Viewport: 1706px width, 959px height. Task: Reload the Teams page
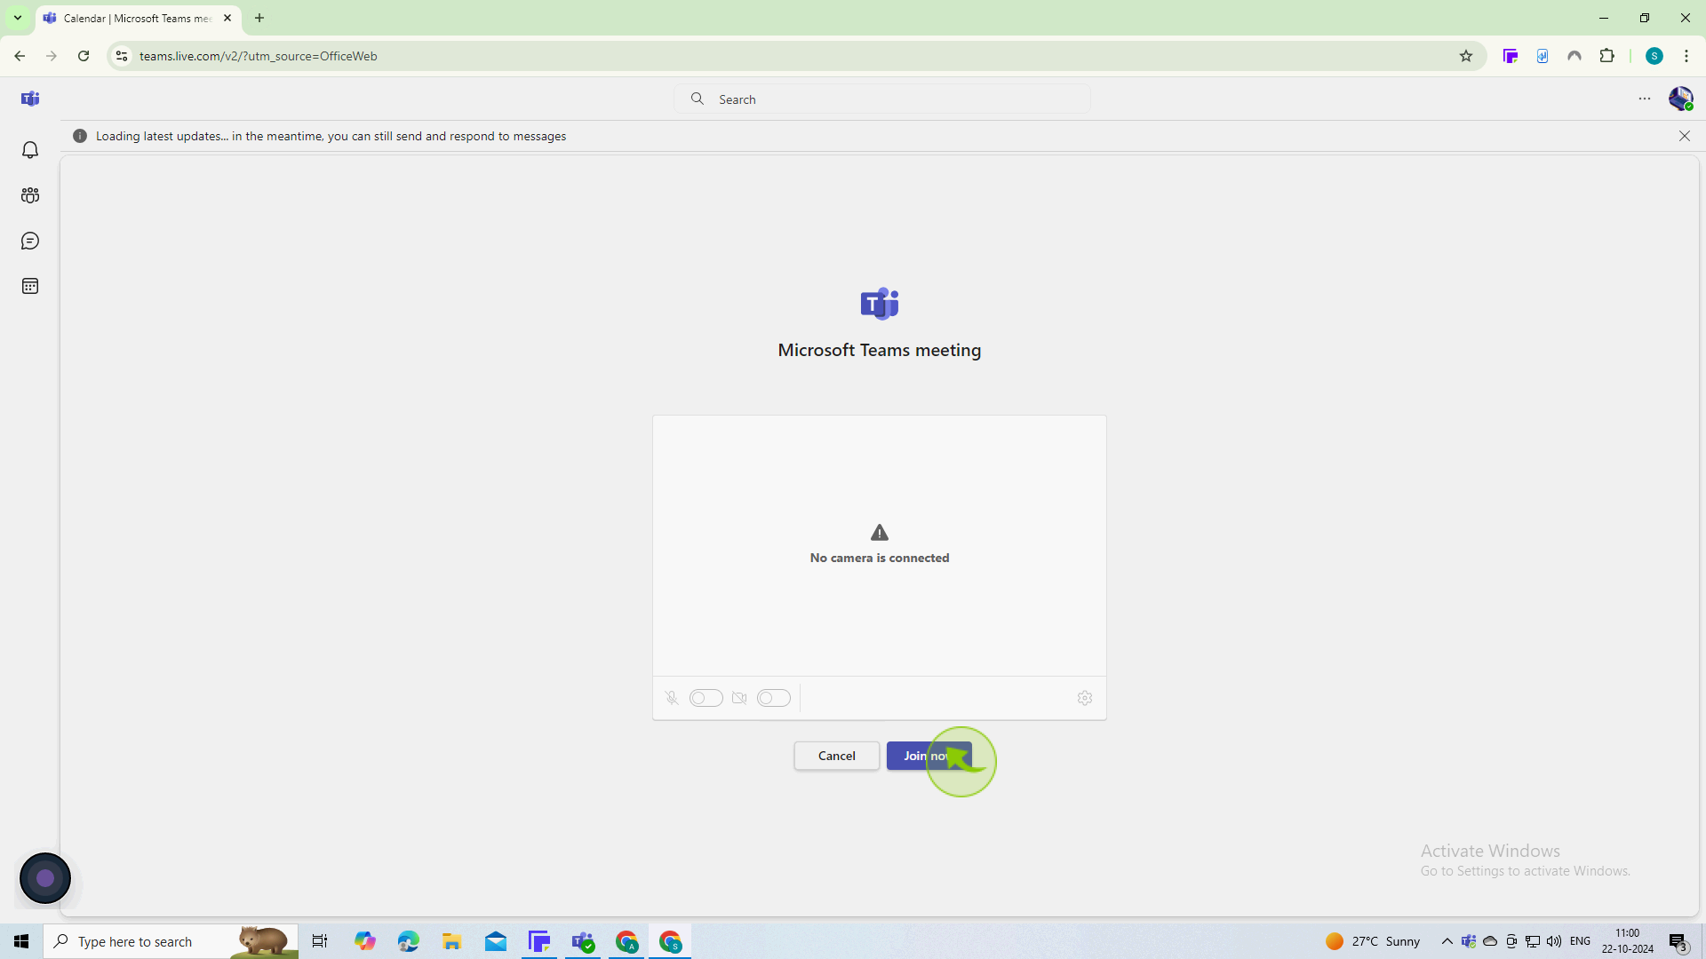pos(84,56)
